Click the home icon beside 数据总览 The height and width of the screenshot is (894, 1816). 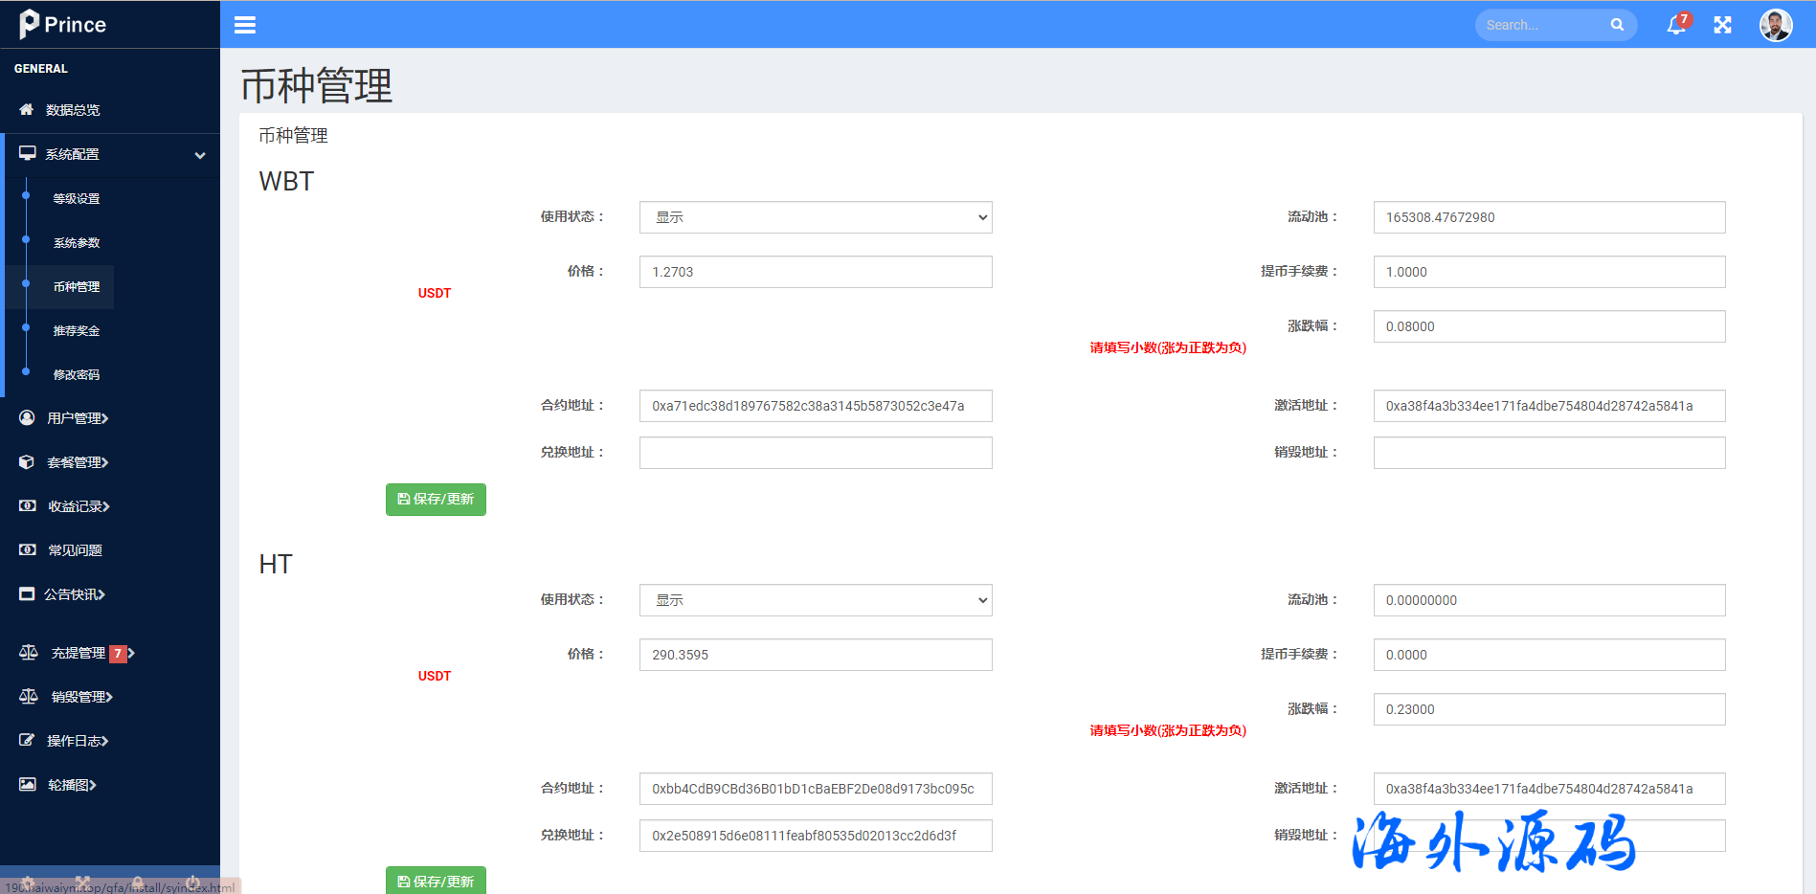pyautogui.click(x=27, y=110)
